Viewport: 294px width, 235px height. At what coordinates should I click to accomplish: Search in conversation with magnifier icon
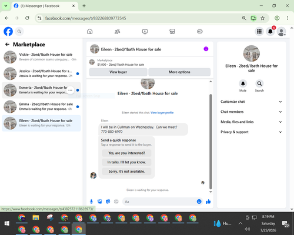tap(259, 83)
